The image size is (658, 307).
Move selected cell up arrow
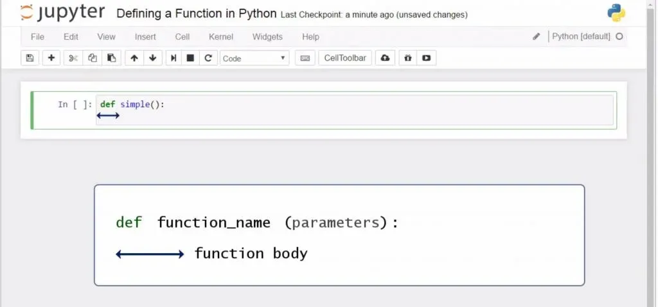[x=134, y=58]
